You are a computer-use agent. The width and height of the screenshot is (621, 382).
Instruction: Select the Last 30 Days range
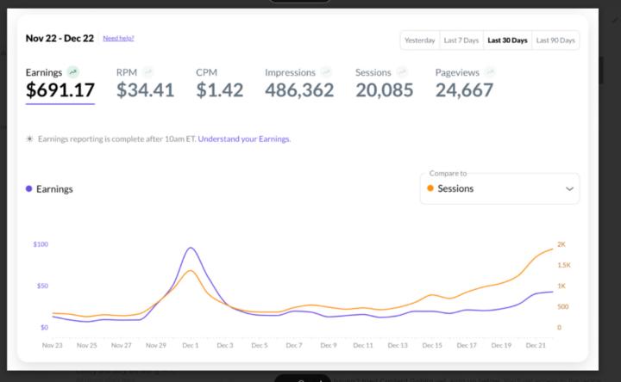tap(507, 40)
